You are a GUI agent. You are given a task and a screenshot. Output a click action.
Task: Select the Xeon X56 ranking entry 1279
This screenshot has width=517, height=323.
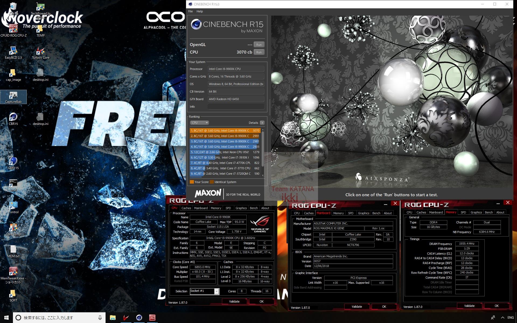coord(225,152)
